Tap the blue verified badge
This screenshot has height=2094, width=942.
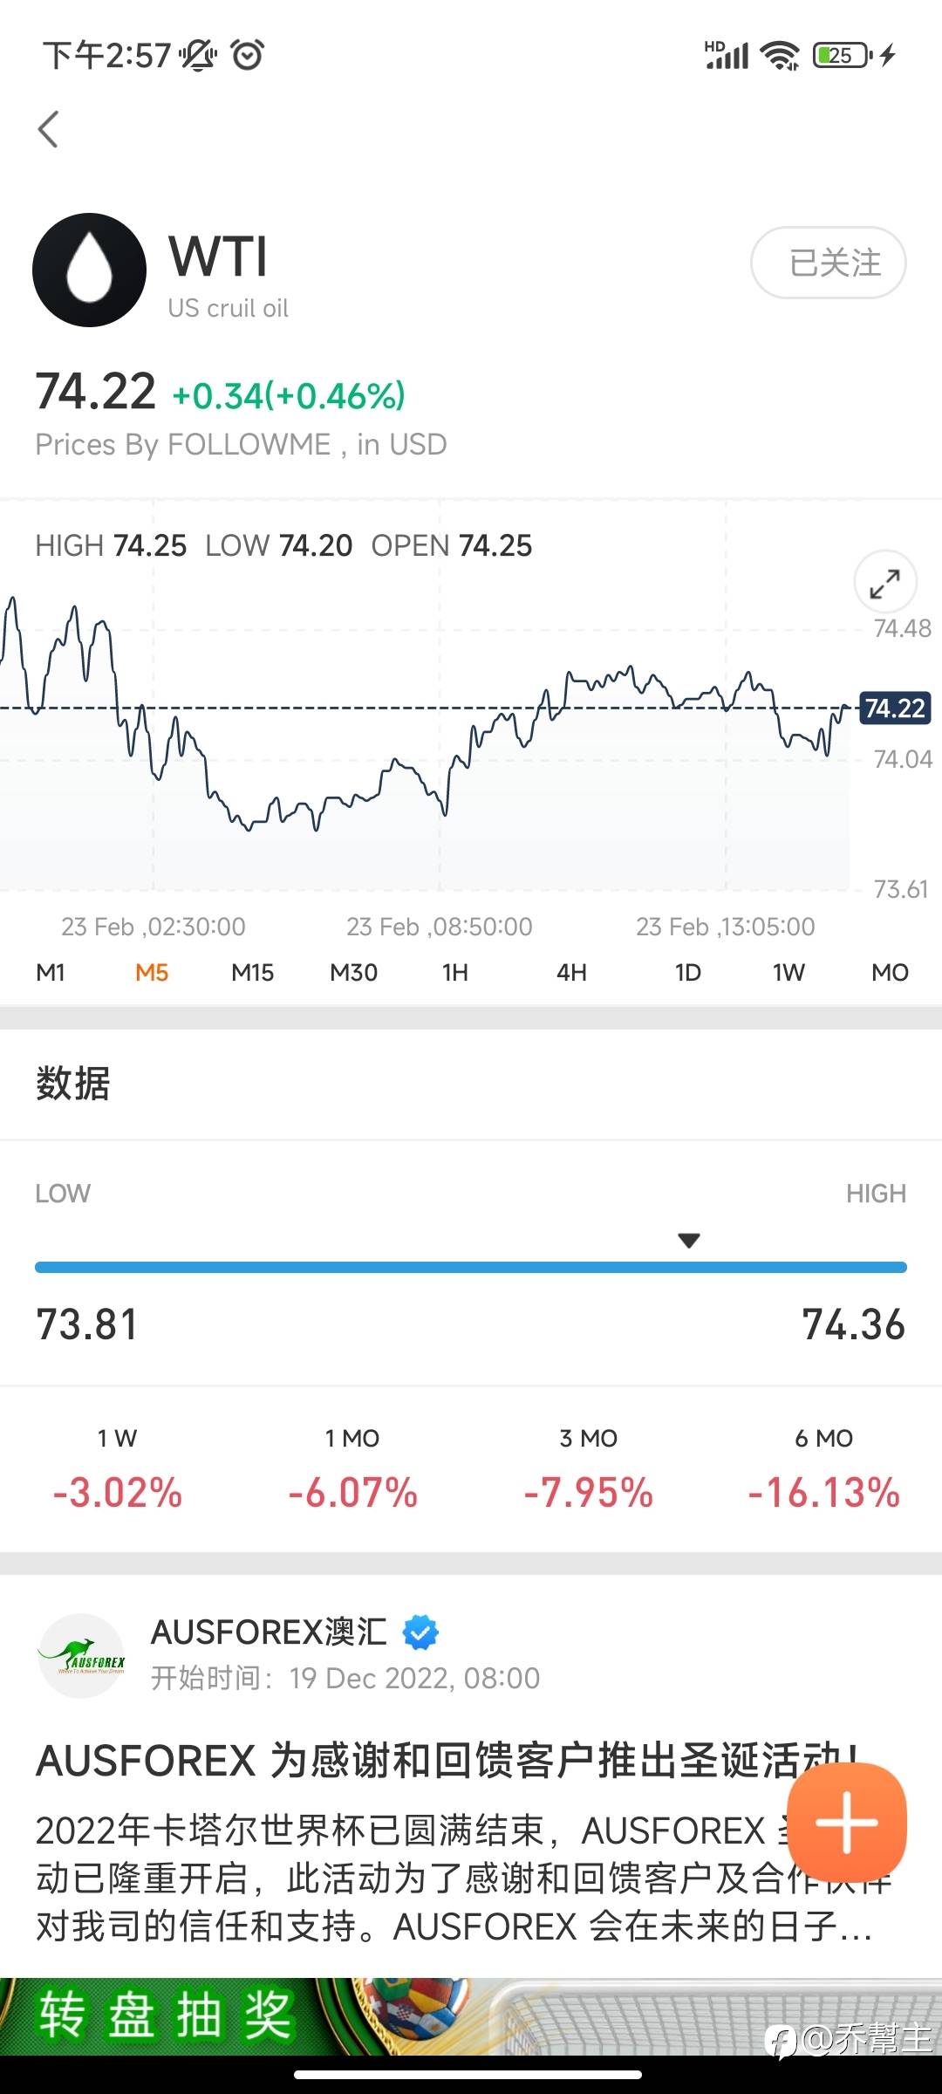coord(420,1632)
